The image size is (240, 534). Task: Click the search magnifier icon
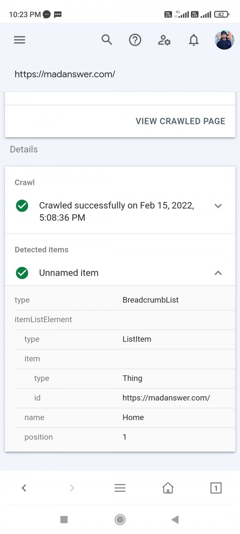click(x=107, y=40)
